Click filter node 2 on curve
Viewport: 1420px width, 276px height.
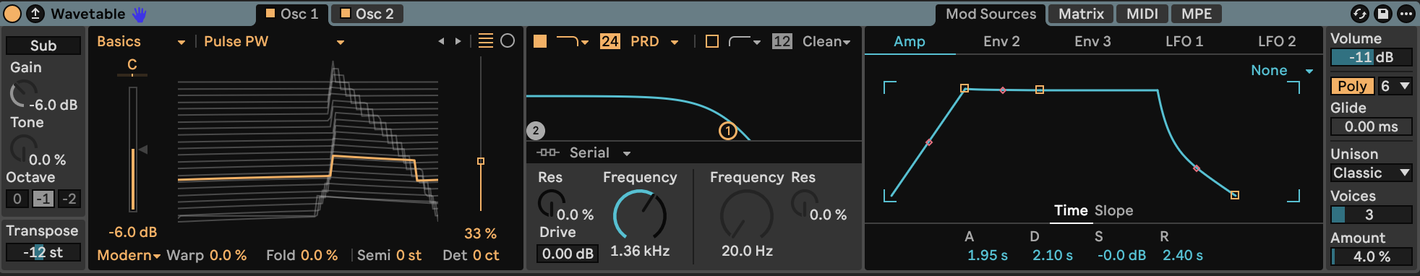point(536,131)
